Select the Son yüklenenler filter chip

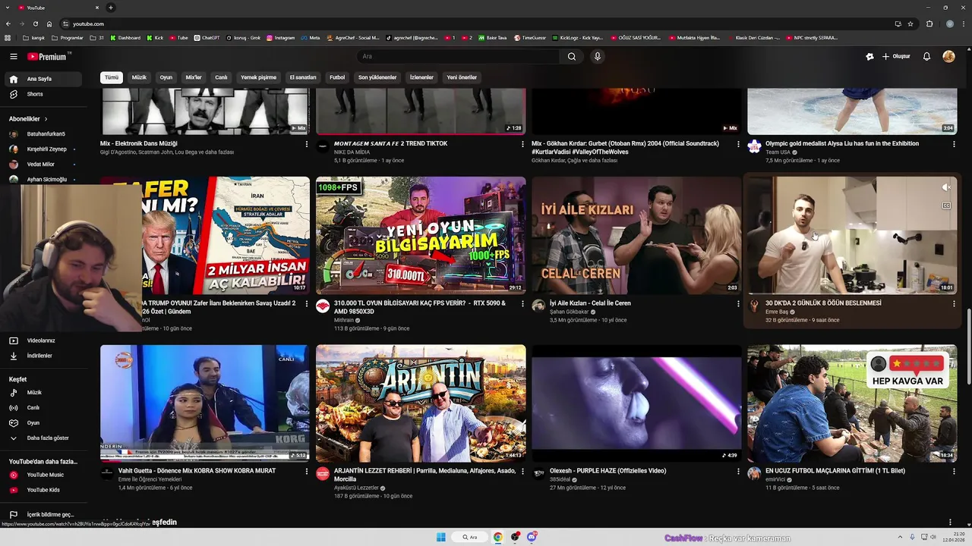point(377,77)
